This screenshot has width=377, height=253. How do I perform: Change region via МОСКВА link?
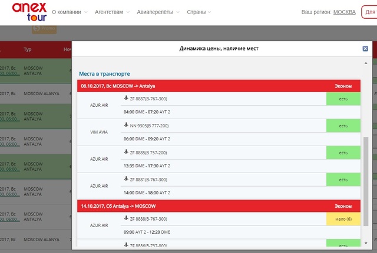[x=344, y=12]
